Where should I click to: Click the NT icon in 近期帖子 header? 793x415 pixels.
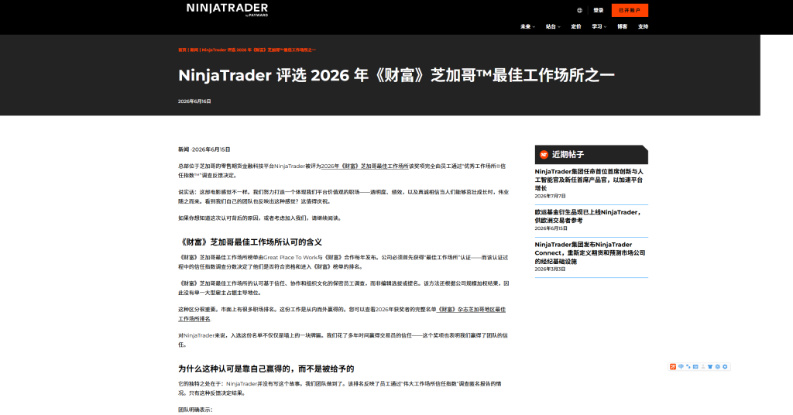click(x=544, y=155)
